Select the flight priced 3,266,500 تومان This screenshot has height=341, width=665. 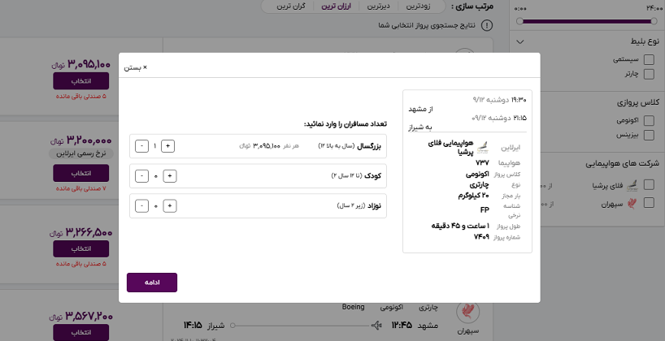coord(81,248)
